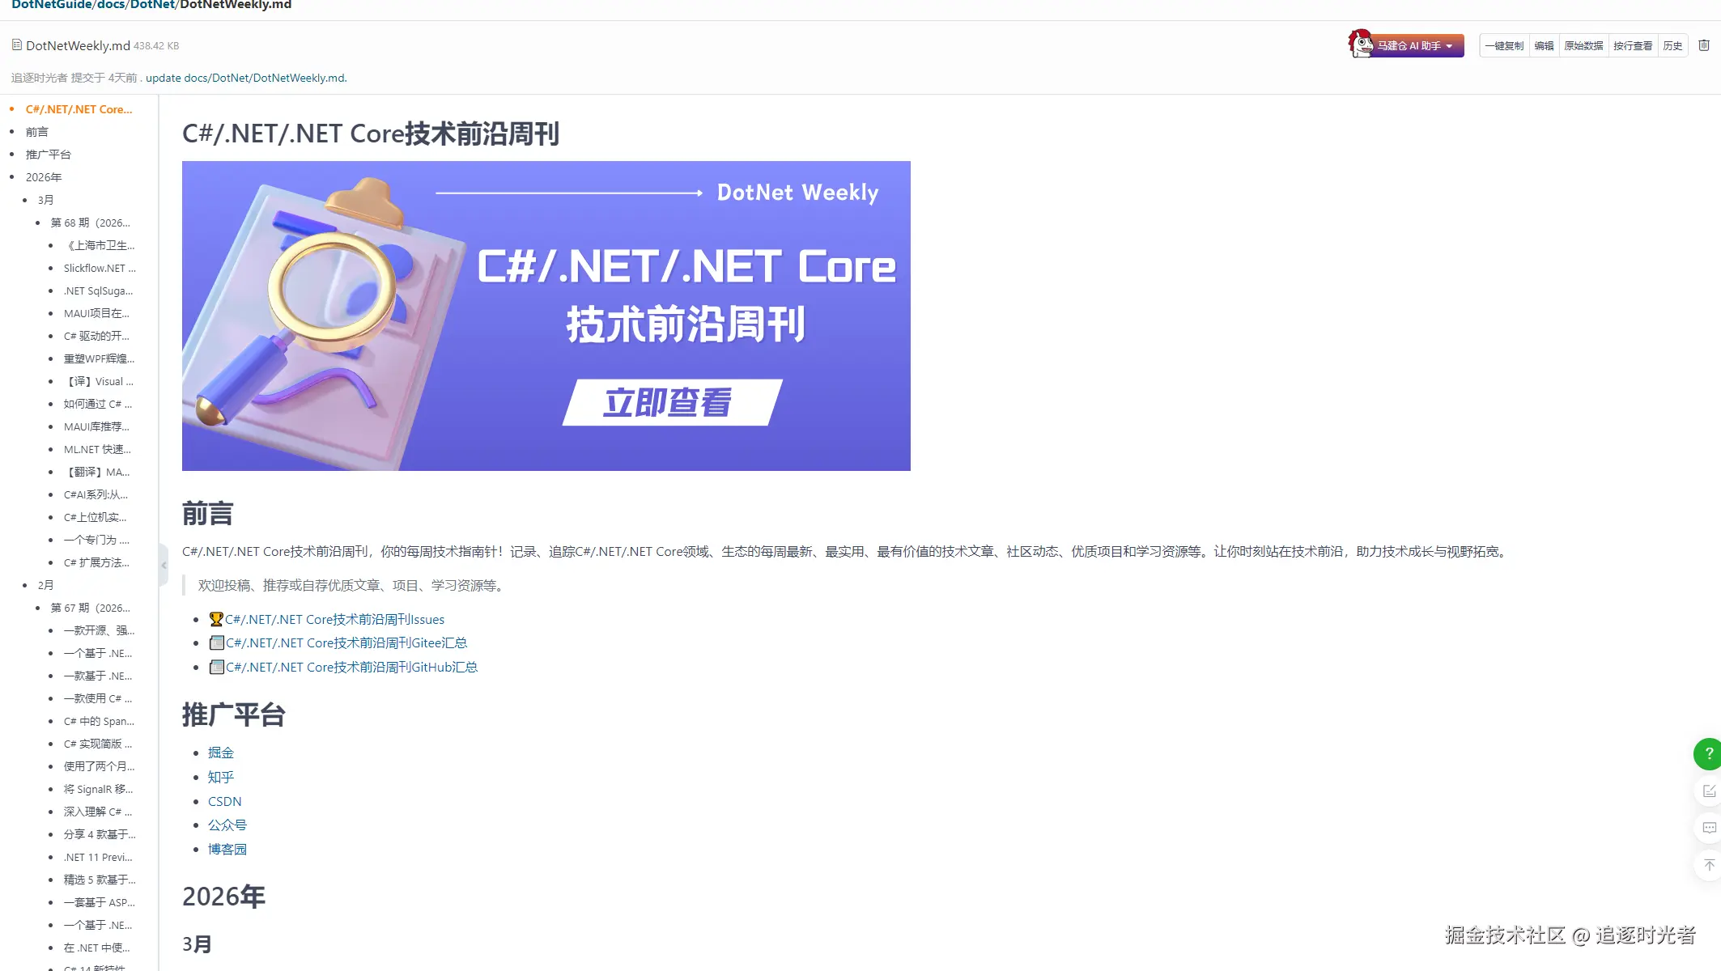Click the floating comment bubble icon

click(x=1708, y=828)
